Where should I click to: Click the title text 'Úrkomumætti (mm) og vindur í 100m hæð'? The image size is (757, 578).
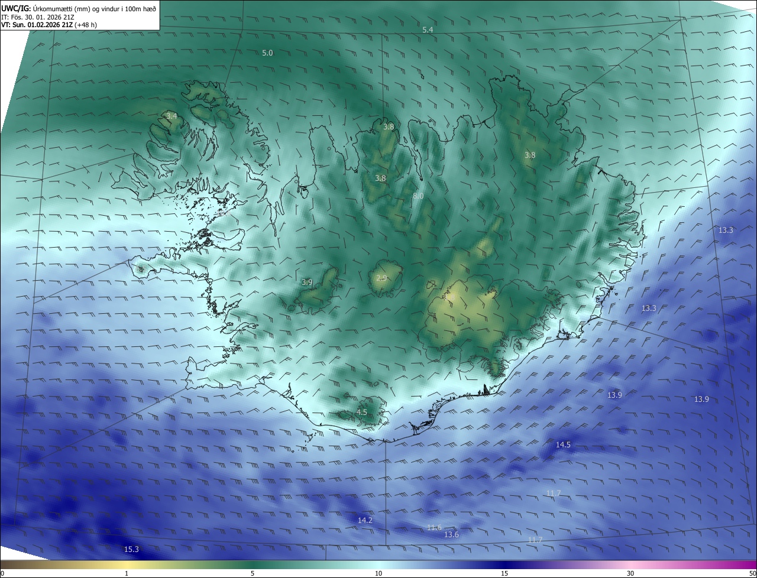pos(94,8)
